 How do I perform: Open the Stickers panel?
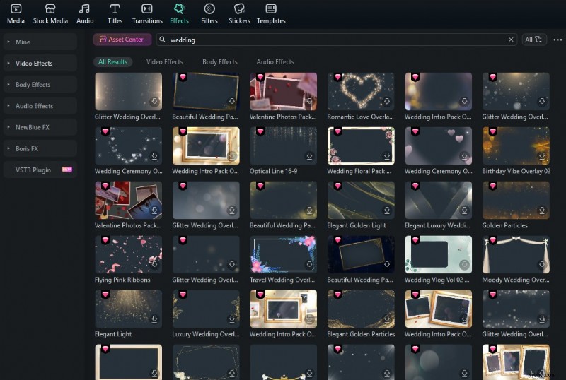coord(239,10)
